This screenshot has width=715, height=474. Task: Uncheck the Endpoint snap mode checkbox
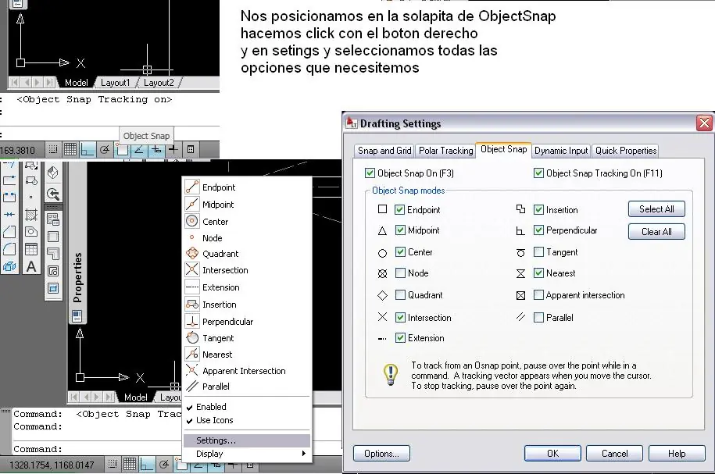point(400,209)
